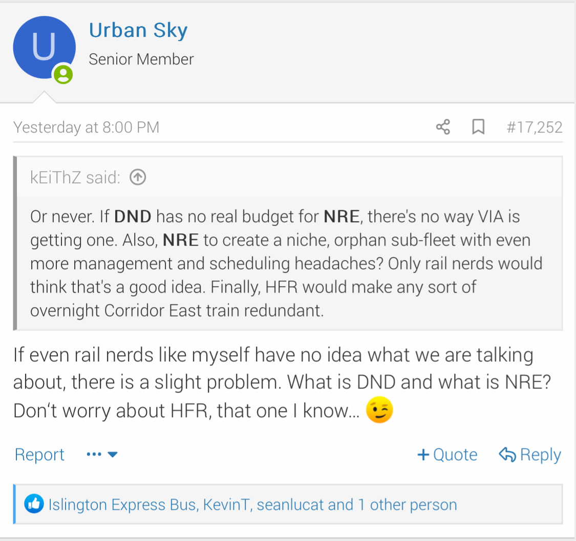View Islington Express Bus's profile
Viewport: 576px width, 541px height.
point(122,505)
